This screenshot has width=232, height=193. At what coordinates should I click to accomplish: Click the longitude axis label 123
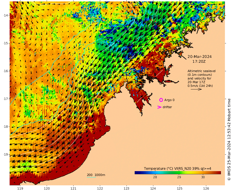pos(126,188)
